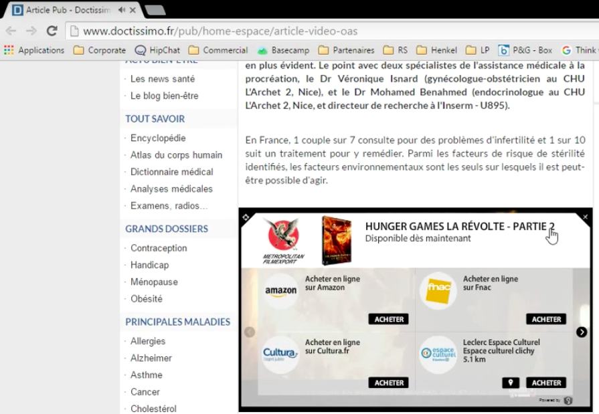Open the TOUT SAVOIR section heading

pyautogui.click(x=155, y=119)
